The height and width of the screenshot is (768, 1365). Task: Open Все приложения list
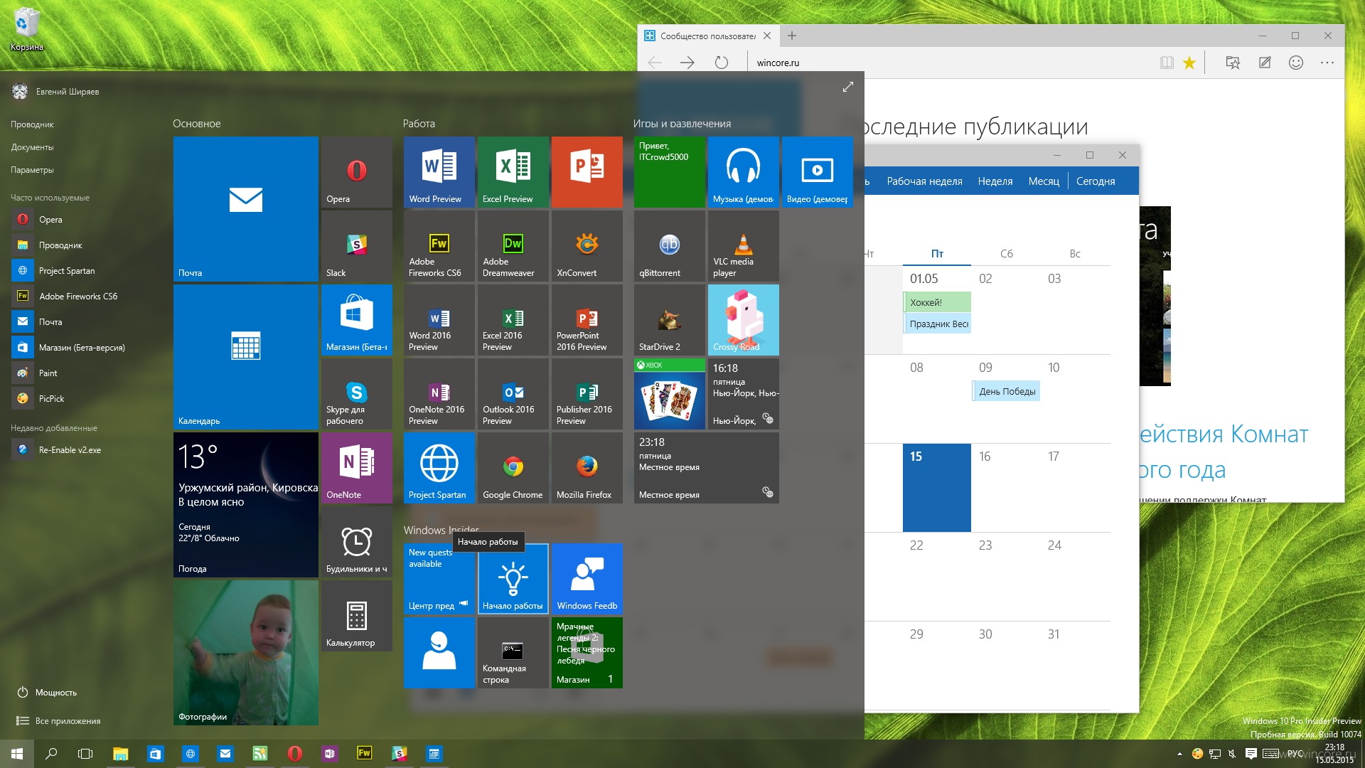point(58,720)
